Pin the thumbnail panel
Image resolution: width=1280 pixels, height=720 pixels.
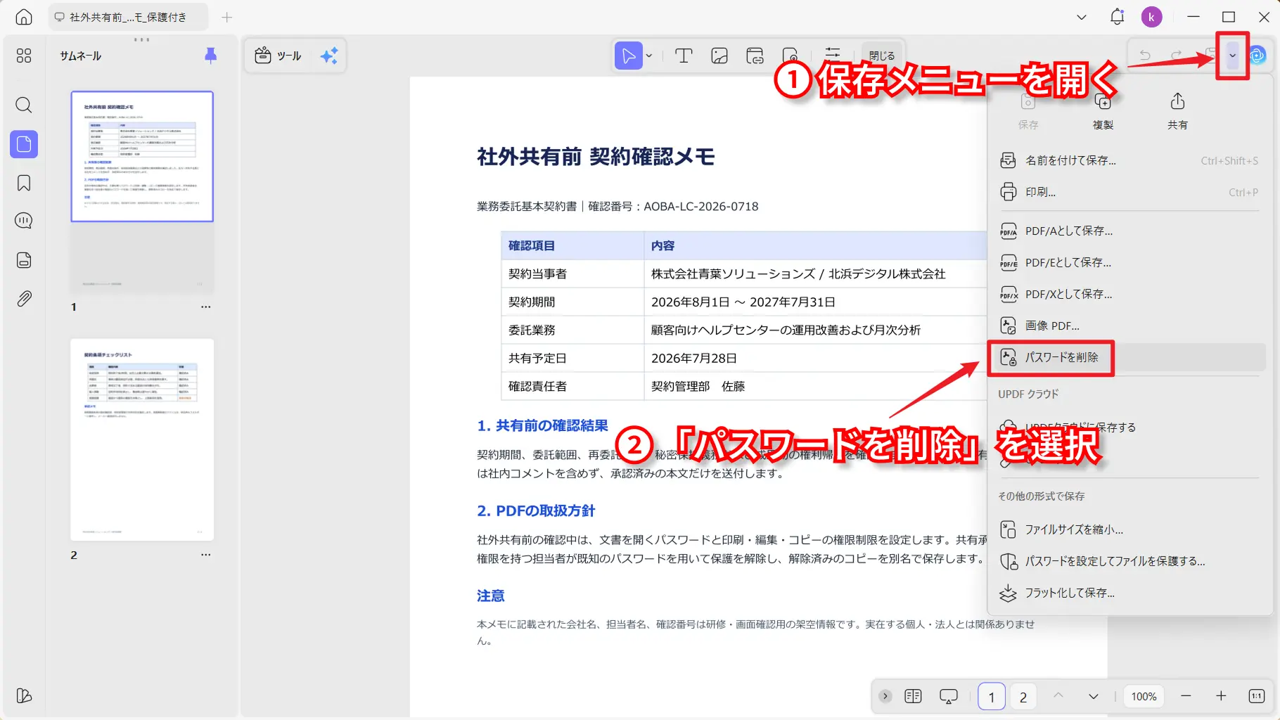pyautogui.click(x=210, y=56)
